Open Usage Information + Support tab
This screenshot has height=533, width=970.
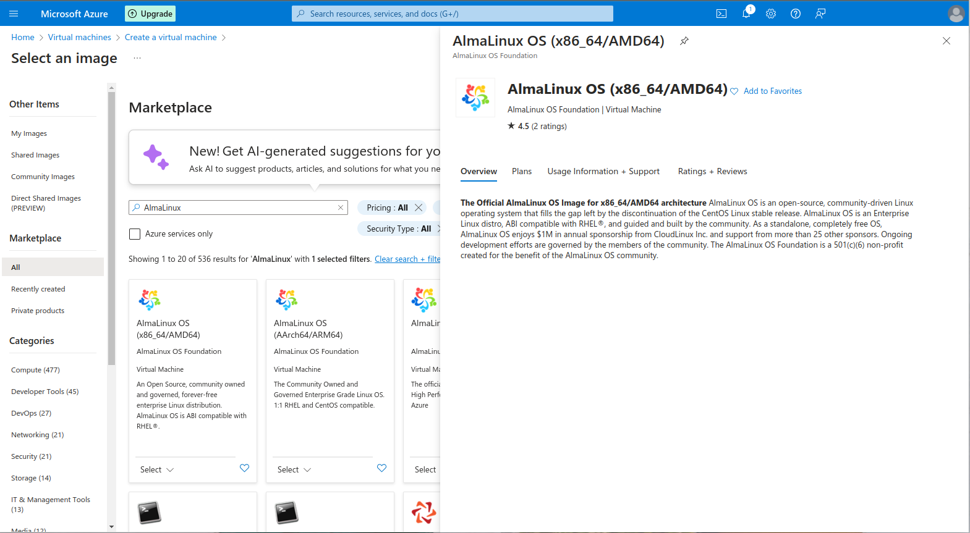[x=603, y=171]
